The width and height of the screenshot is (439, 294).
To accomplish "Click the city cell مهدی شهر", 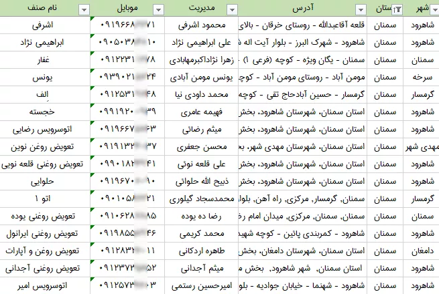I will [421, 146].
